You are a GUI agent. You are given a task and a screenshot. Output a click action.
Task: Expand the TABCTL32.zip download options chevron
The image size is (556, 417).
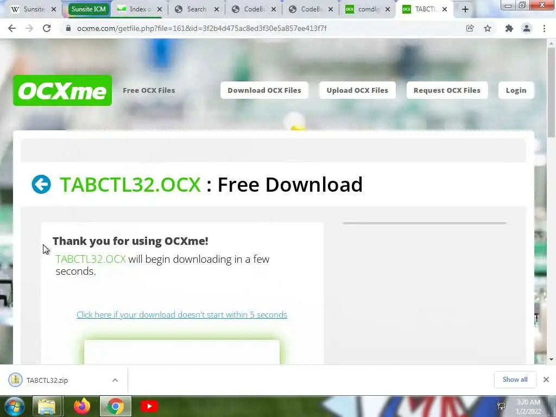[x=115, y=380]
